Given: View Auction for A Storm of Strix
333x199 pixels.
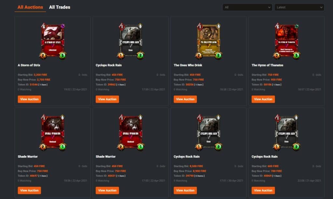Looking at the screenshot, I should [29, 99].
